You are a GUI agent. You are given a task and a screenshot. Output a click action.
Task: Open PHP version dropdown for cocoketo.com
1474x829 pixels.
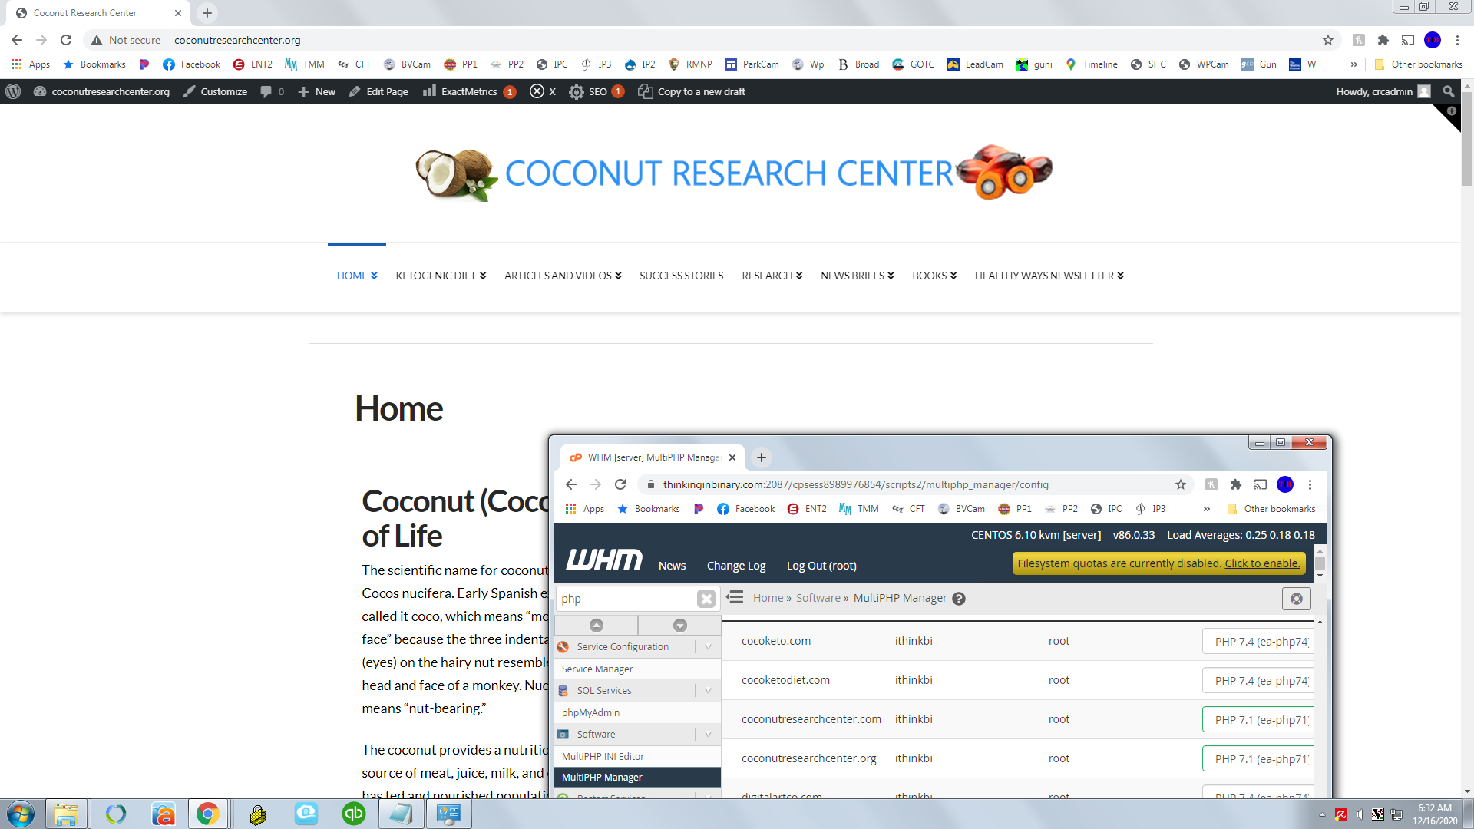1258,642
